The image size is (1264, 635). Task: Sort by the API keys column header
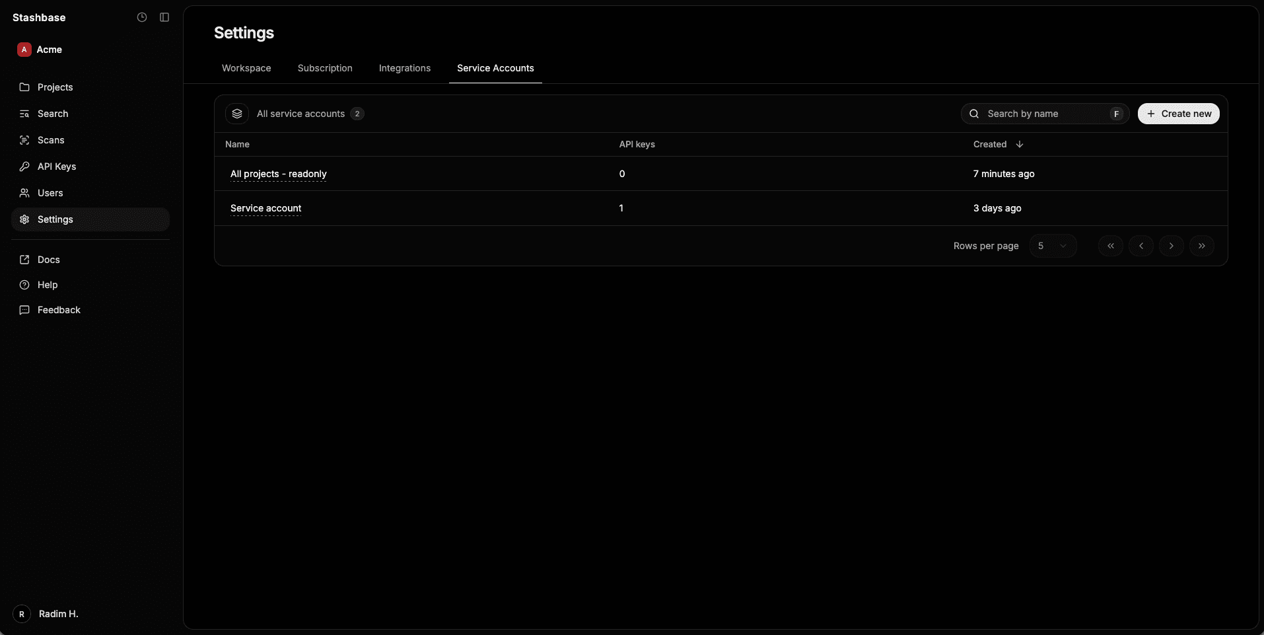pos(637,144)
